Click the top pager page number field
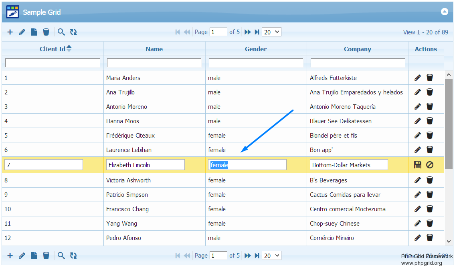The width and height of the screenshot is (455, 268). click(x=218, y=32)
